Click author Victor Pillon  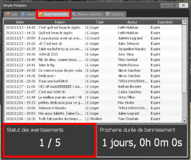[126, 97]
